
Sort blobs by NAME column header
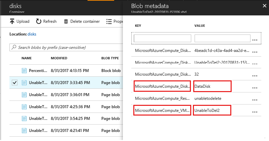pos(27,58)
